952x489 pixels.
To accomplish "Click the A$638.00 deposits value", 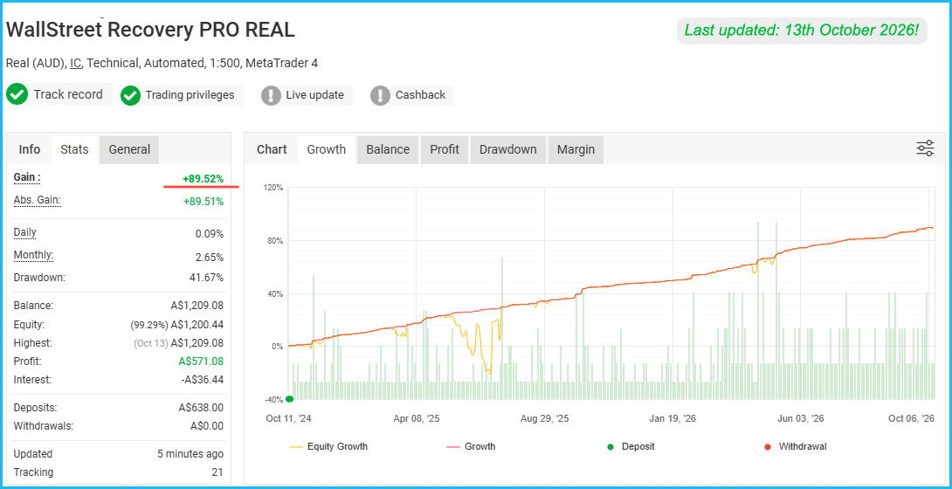I will [202, 408].
